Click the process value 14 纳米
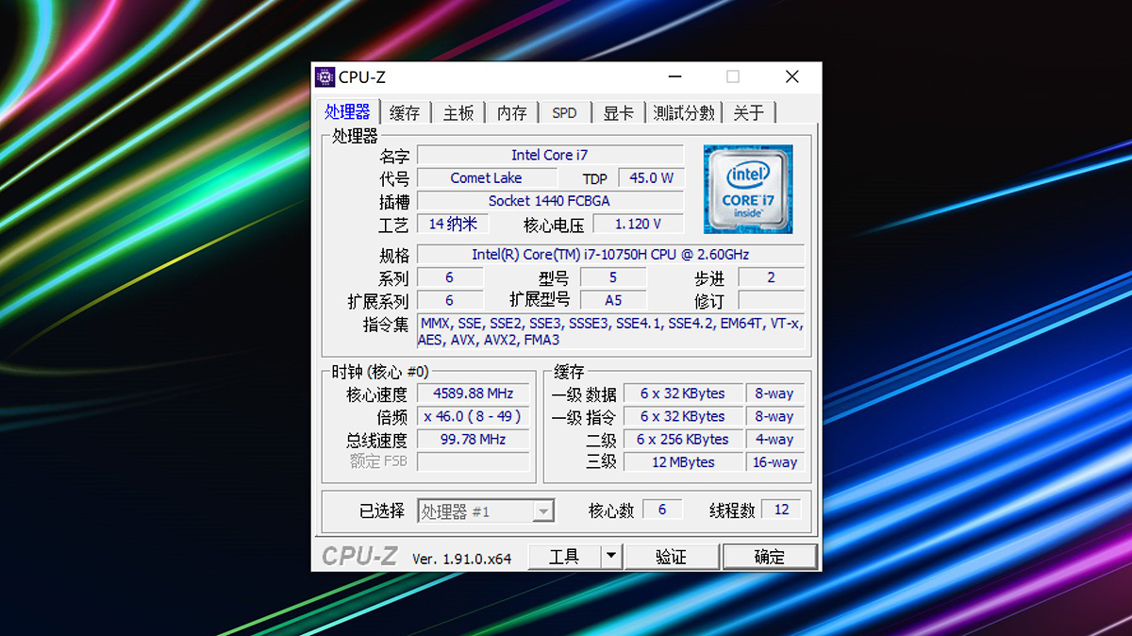Image resolution: width=1132 pixels, height=636 pixels. [x=453, y=224]
